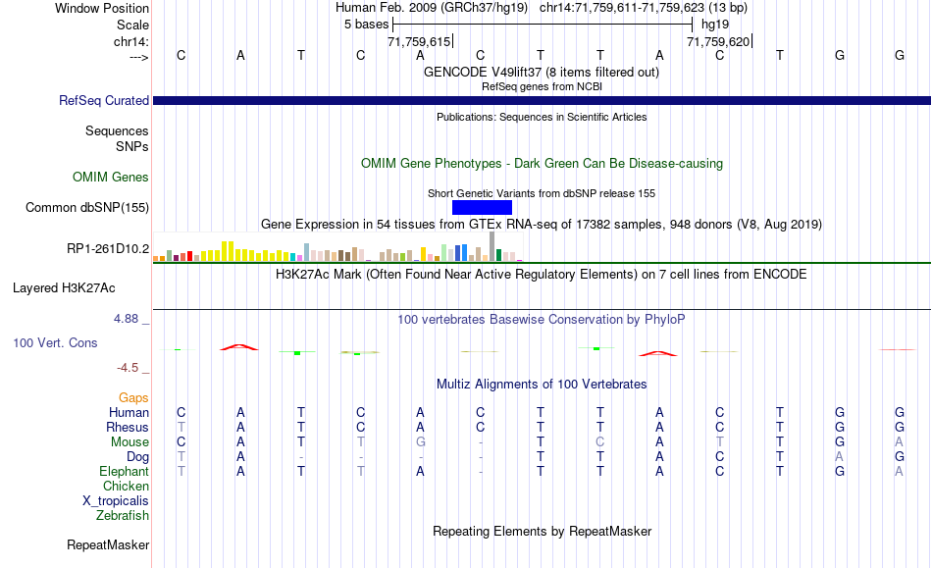Click Short Genetic Variants dbSNP 155 title
The width and height of the screenshot is (932, 568).
[x=542, y=193]
